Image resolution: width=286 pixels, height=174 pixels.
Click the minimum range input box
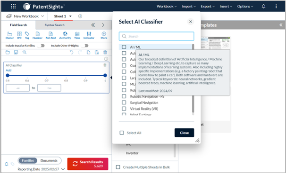coord(17,88)
